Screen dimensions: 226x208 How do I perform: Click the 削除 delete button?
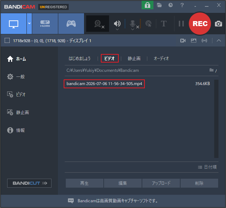pos(199,183)
